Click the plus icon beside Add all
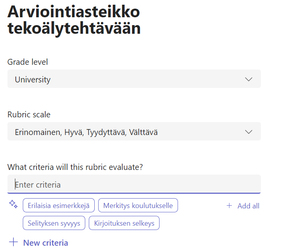The height and width of the screenshot is (250, 288). click(x=229, y=206)
